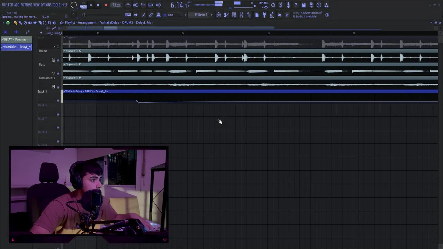
Task: Open the project picker pages icon
Action: 257,15
